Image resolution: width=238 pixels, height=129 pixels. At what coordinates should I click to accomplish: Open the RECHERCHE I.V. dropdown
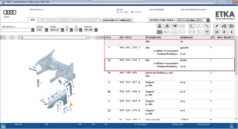33,30
